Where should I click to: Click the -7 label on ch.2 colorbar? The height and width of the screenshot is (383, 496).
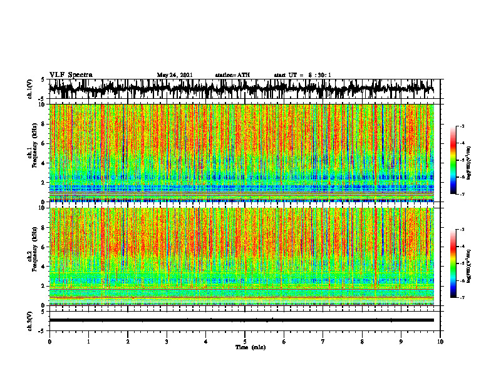(462, 297)
